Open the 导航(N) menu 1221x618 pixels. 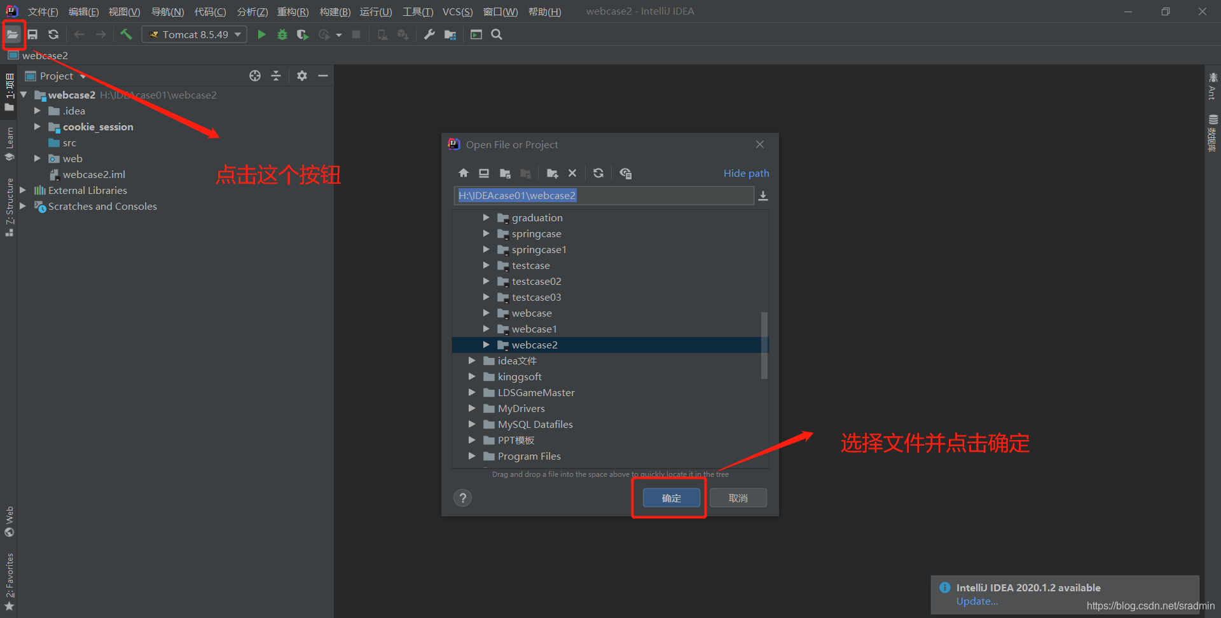pos(167,11)
